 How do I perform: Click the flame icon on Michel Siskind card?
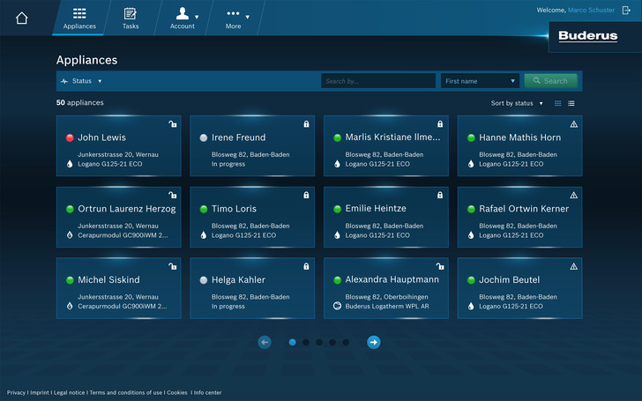click(x=70, y=306)
